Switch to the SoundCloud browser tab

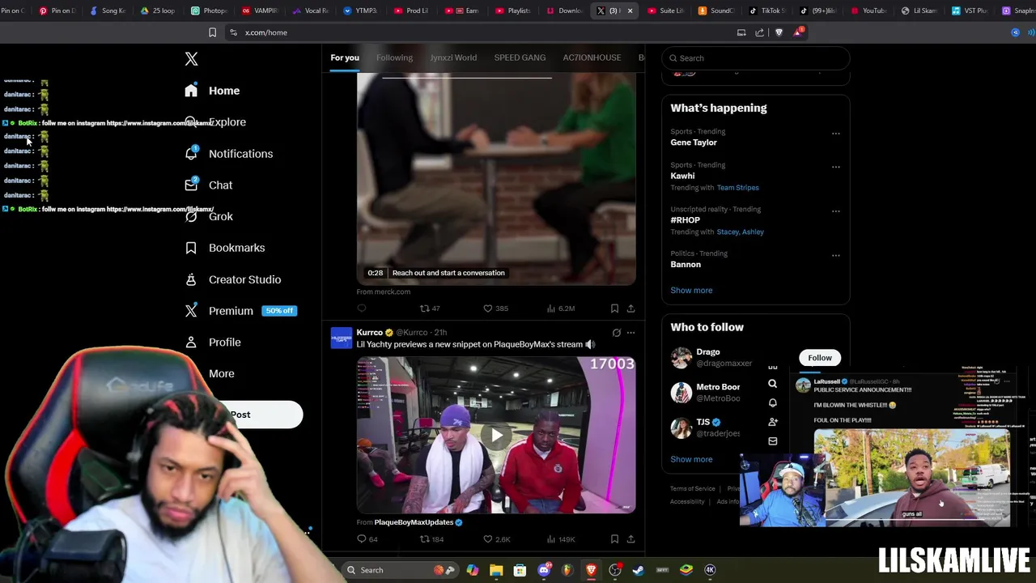(x=715, y=11)
